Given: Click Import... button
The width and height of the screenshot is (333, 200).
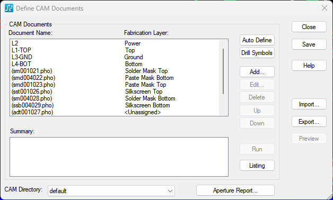Looking at the screenshot, I should click(x=309, y=104).
